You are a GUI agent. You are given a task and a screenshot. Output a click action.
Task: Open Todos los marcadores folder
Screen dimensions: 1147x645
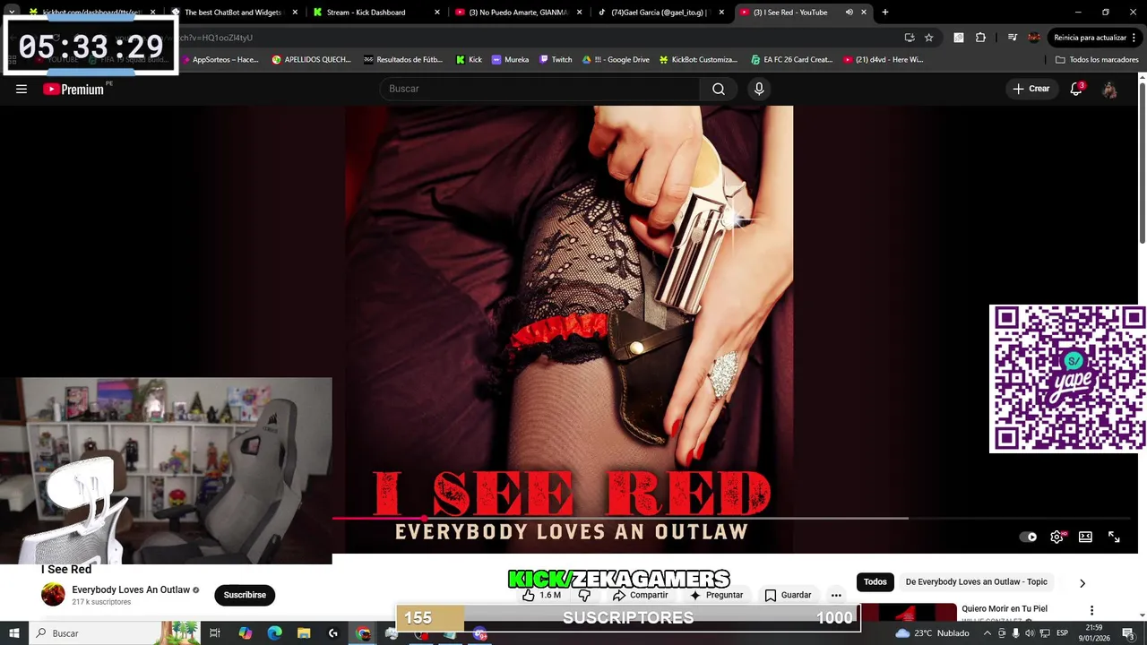point(1097,59)
